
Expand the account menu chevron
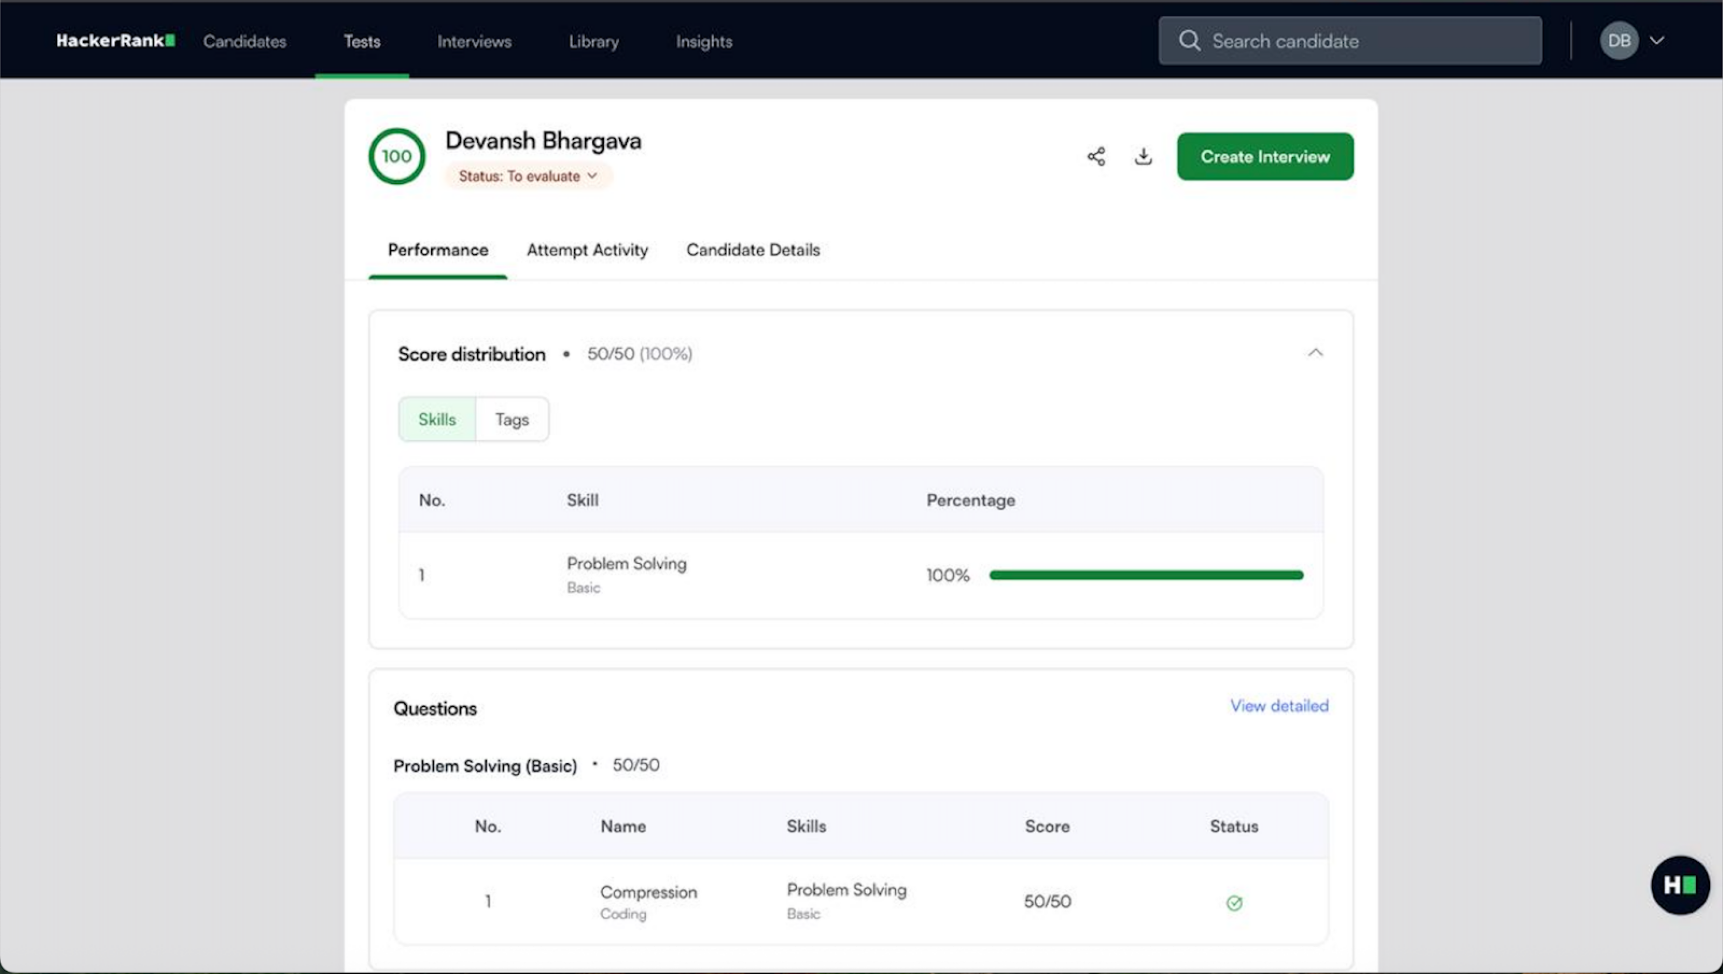tap(1657, 41)
